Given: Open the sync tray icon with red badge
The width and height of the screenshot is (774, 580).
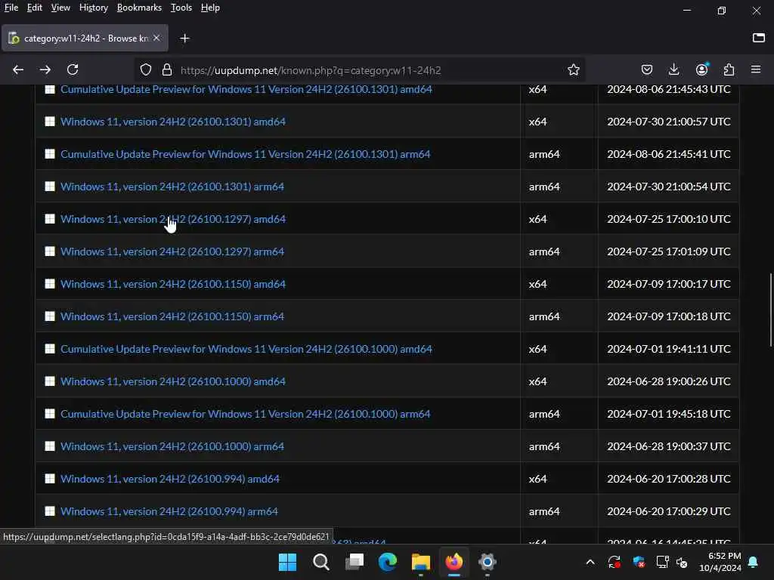Looking at the screenshot, I should [614, 562].
